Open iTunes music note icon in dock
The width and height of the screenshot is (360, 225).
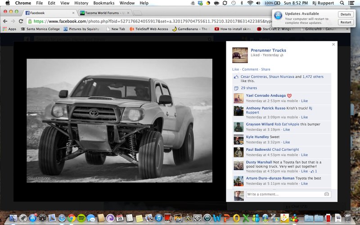point(159,218)
